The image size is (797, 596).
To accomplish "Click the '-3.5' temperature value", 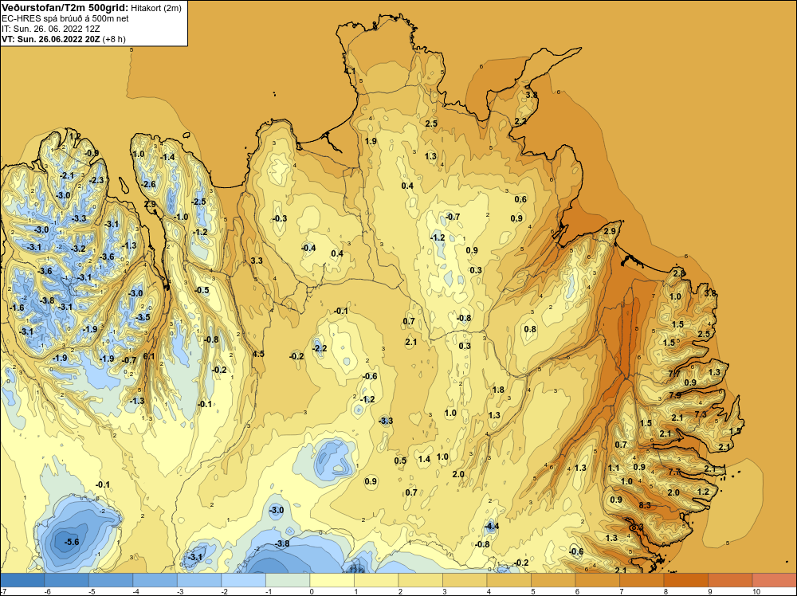I will (x=143, y=317).
